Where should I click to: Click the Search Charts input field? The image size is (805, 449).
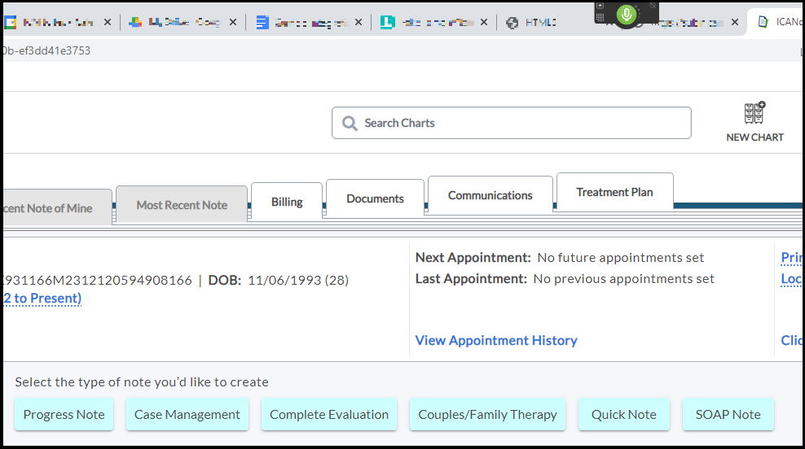pyautogui.click(x=512, y=123)
